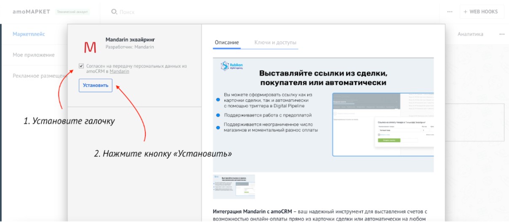
Task: Toggle the personal data consent checkbox
Action: [x=81, y=66]
